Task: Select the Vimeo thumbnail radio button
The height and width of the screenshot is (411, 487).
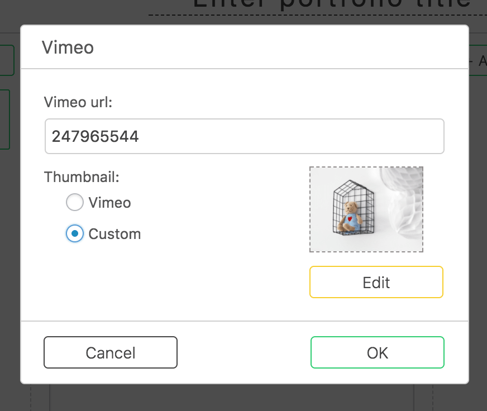Action: pyautogui.click(x=74, y=202)
